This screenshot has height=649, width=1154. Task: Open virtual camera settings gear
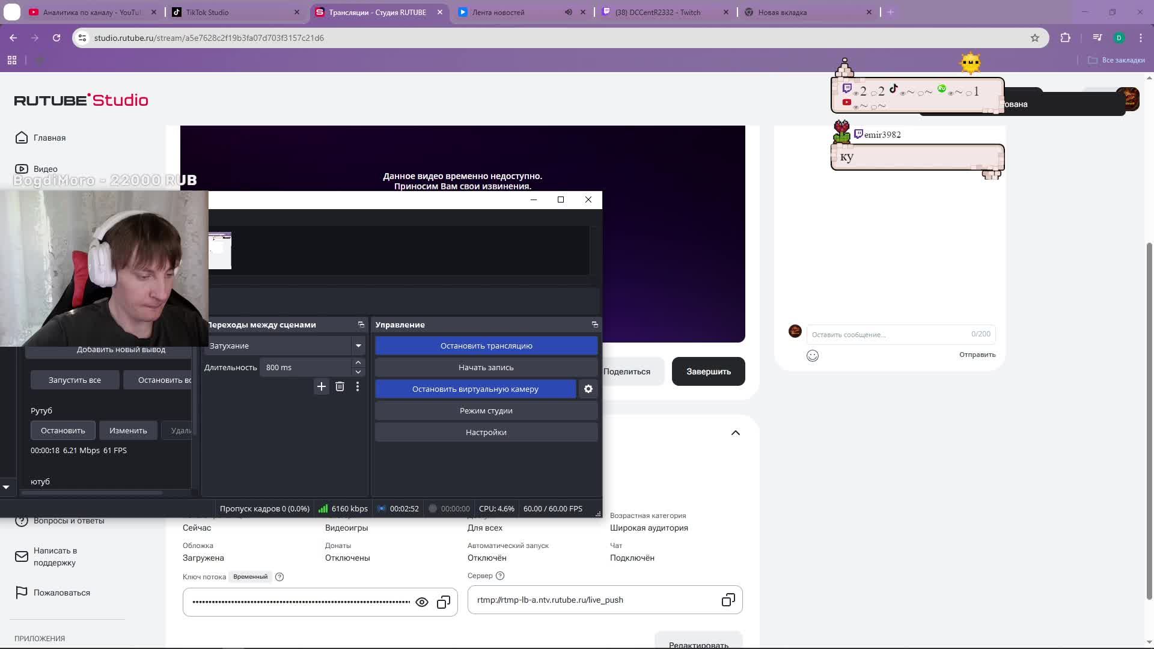point(588,389)
